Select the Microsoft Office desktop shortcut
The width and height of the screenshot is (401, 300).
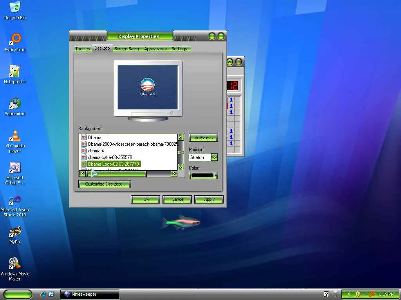click(15, 173)
